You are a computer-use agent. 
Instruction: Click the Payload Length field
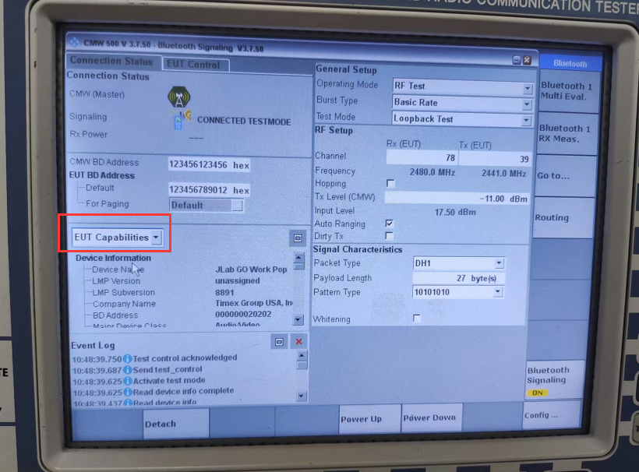[x=459, y=278]
